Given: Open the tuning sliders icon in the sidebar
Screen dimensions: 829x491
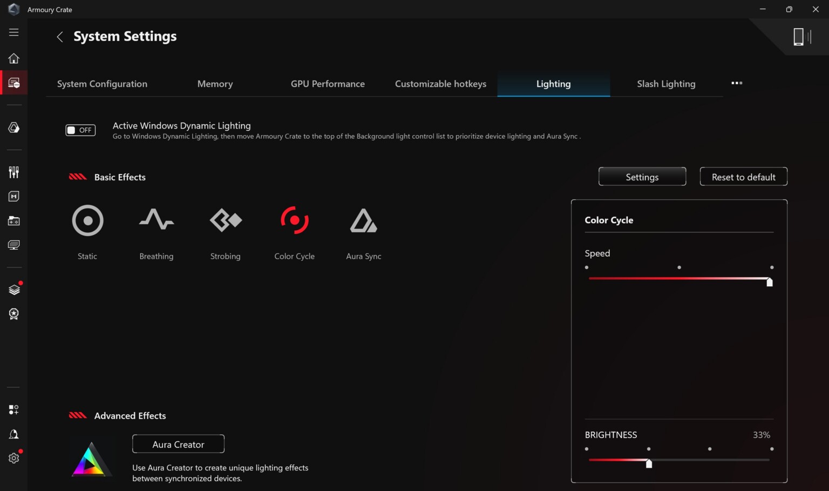Looking at the screenshot, I should click(14, 172).
